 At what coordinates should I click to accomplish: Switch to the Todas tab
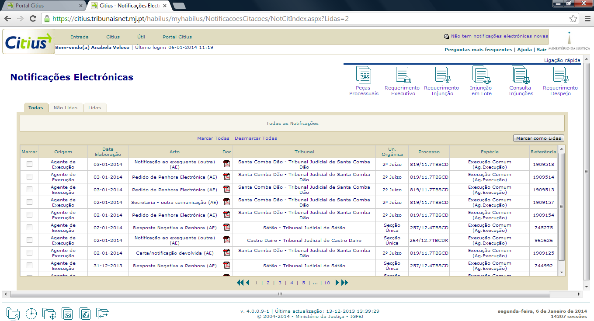pos(36,107)
